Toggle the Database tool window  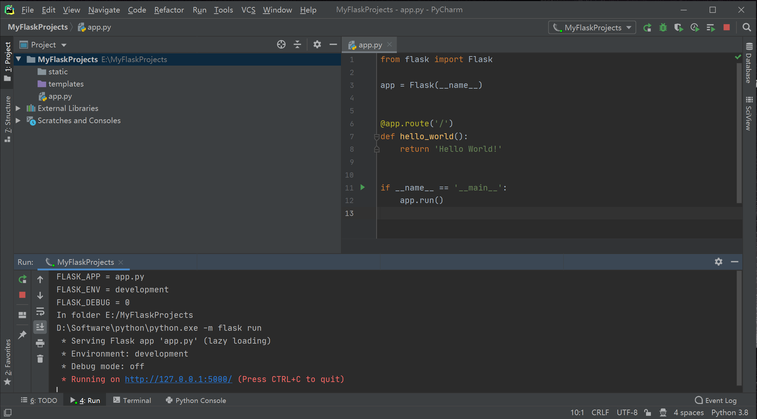coord(749,63)
